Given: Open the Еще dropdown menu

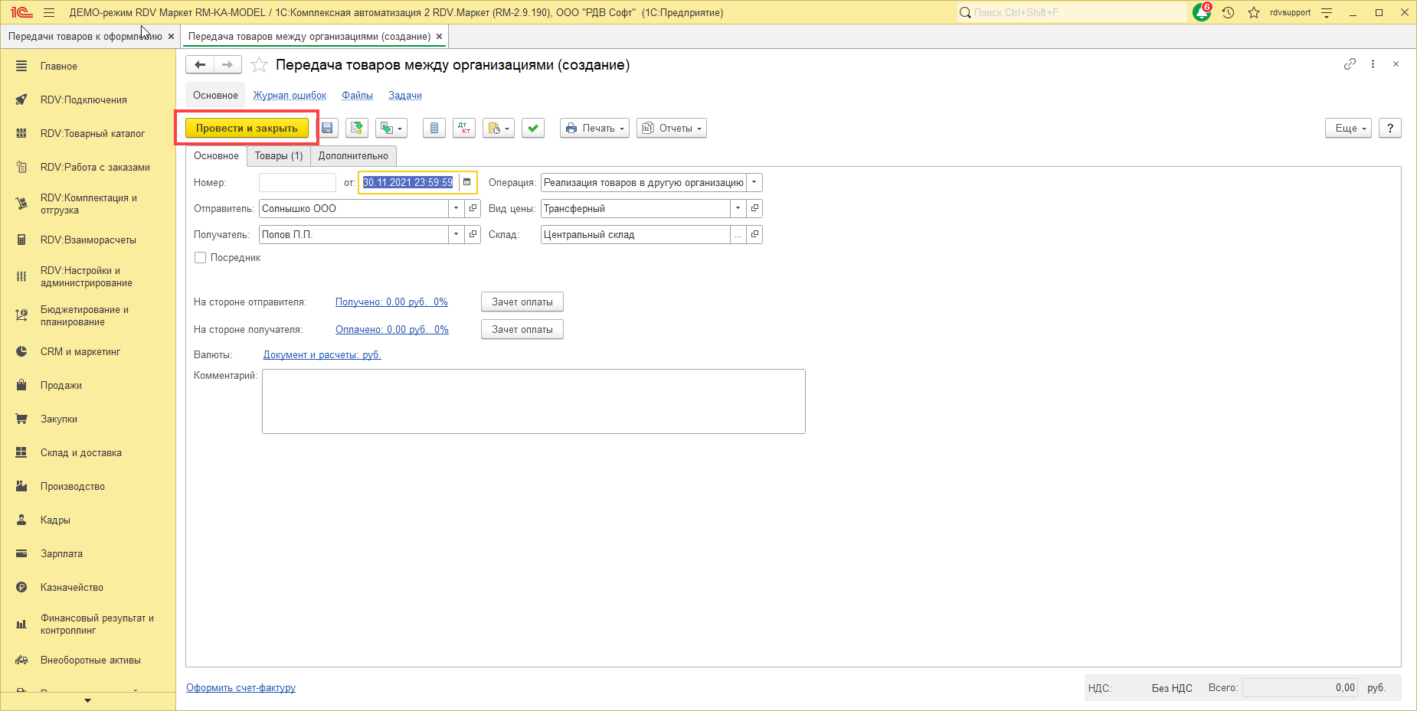Looking at the screenshot, I should pos(1348,129).
